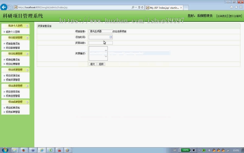Open the 项目资源管理 submenu item
This screenshot has width=244, height=153.
pyautogui.click(x=13, y=80)
